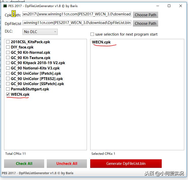Select GC_90 UniColor [IPatch].cpk checkbox
188x180 pixels.
pyautogui.click(x=8, y=73)
